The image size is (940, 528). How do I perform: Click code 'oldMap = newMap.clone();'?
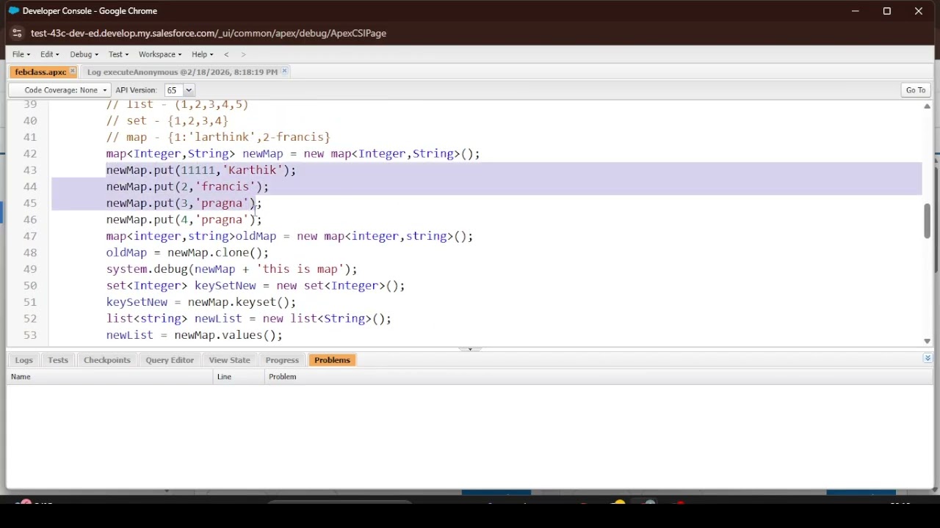[187, 252]
